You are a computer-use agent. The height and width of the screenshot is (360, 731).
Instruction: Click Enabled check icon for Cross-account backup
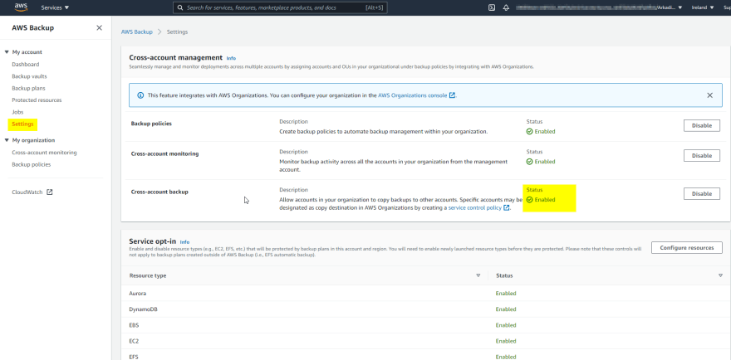529,200
